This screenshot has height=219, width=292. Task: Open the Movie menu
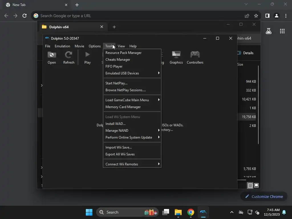79,46
